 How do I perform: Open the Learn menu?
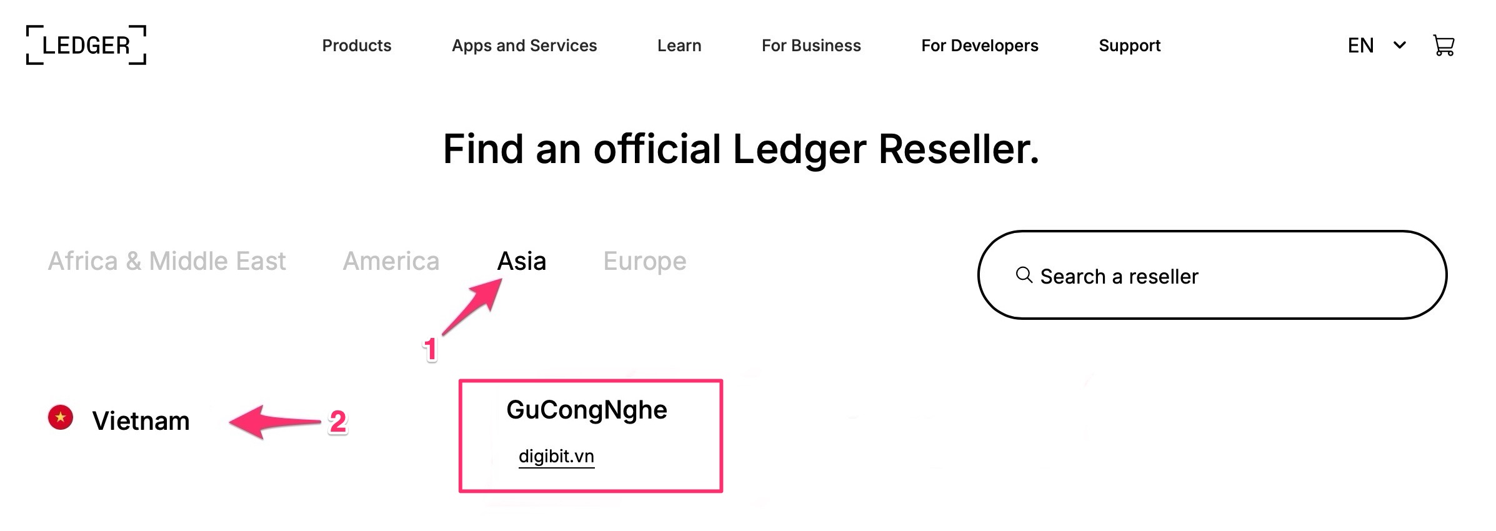click(x=679, y=46)
